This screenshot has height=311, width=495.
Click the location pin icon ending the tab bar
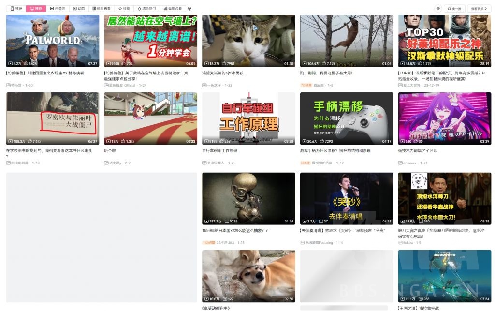[189, 8]
